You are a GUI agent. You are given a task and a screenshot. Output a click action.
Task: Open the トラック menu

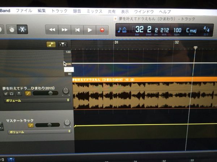click(59, 11)
